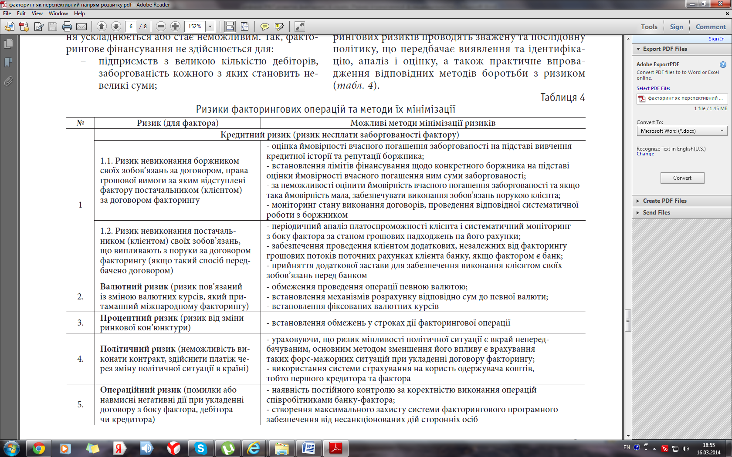This screenshot has width=732, height=457.
Task: Open the Edit menu
Action: click(21, 13)
